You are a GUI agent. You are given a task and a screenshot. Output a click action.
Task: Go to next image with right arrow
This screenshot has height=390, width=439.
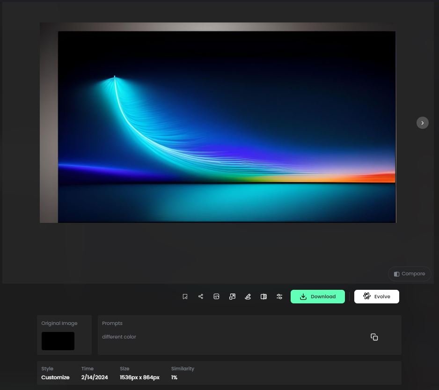click(422, 123)
